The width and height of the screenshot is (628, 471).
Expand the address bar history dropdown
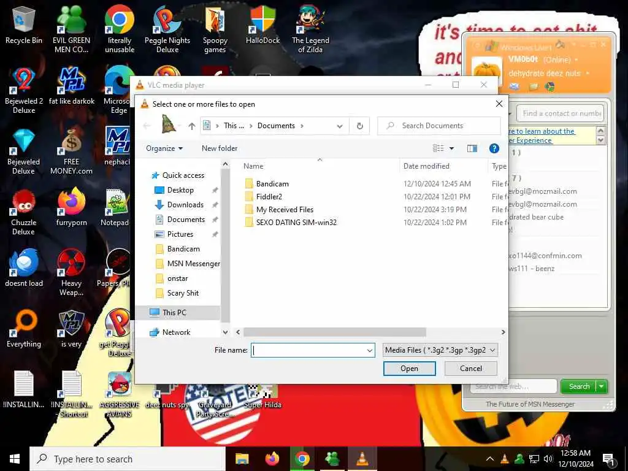(340, 126)
